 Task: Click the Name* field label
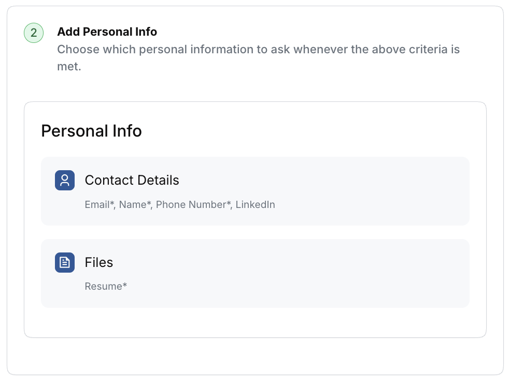(x=135, y=205)
